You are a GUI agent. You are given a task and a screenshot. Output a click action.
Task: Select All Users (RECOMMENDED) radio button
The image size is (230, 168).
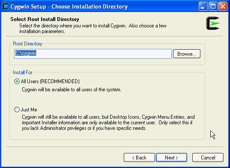pyautogui.click(x=17, y=81)
